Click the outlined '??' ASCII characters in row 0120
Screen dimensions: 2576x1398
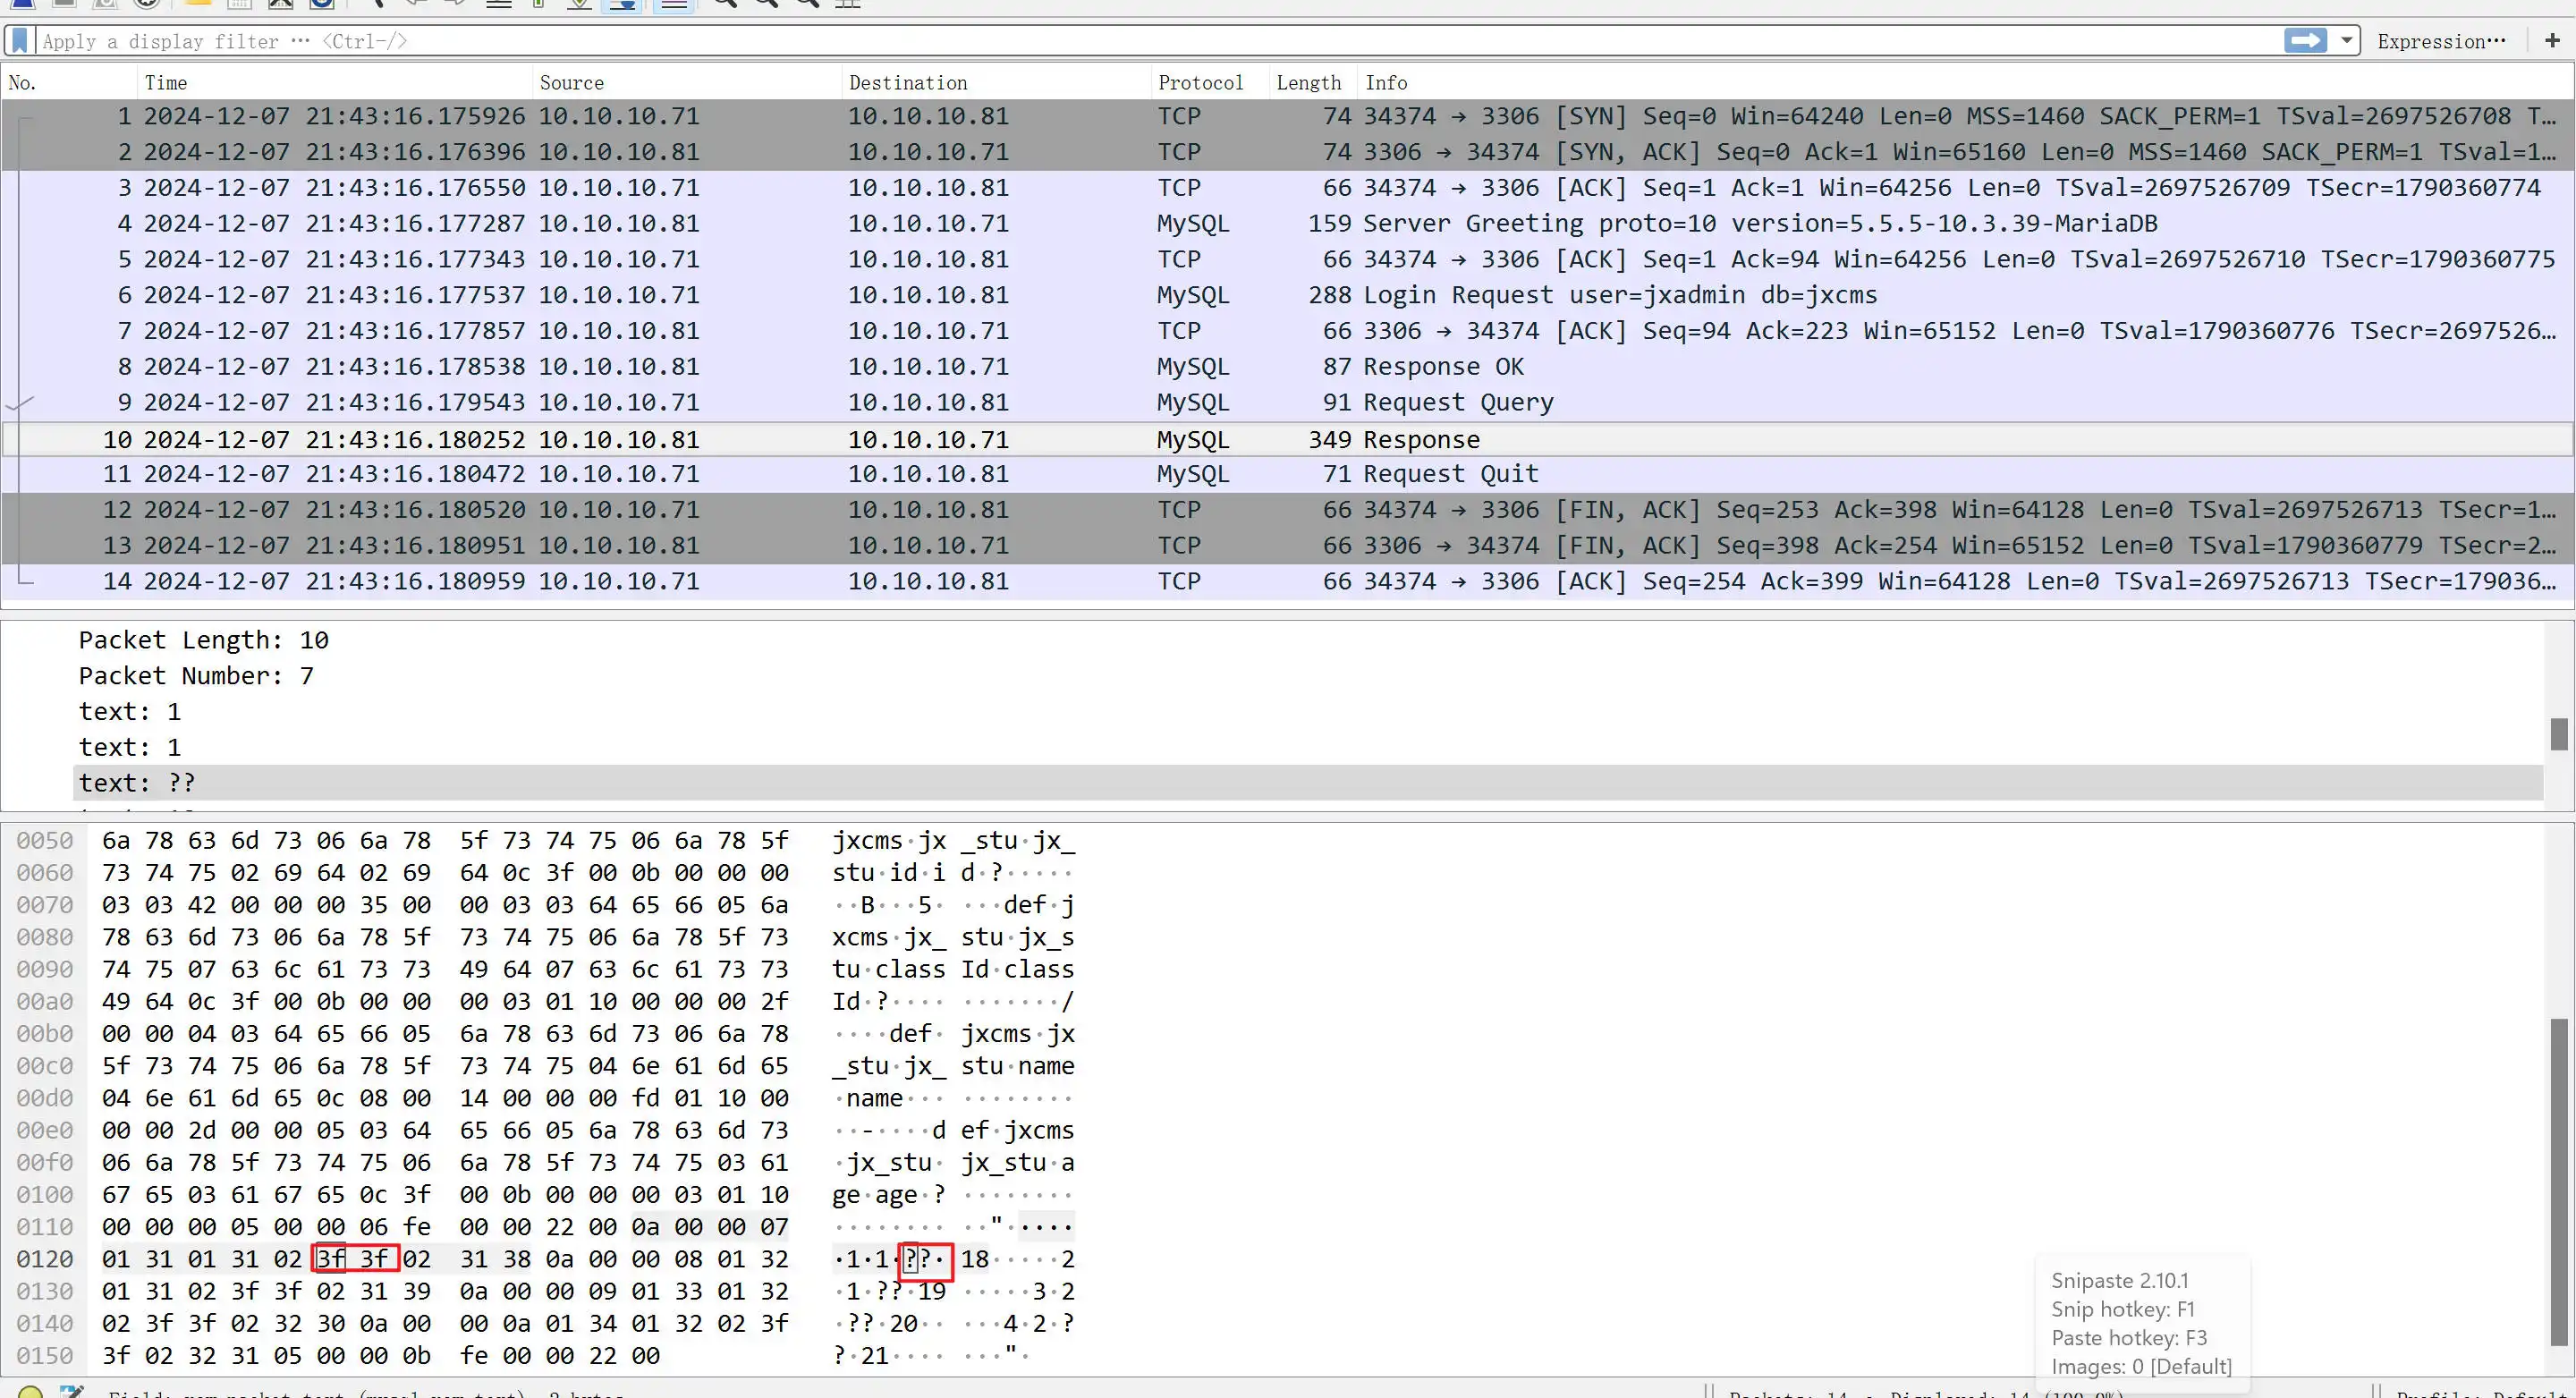[x=926, y=1260]
